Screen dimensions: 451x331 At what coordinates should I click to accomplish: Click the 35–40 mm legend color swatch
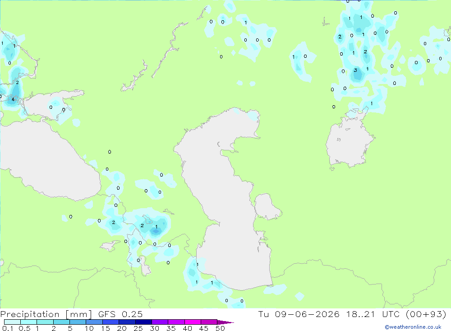176,322
